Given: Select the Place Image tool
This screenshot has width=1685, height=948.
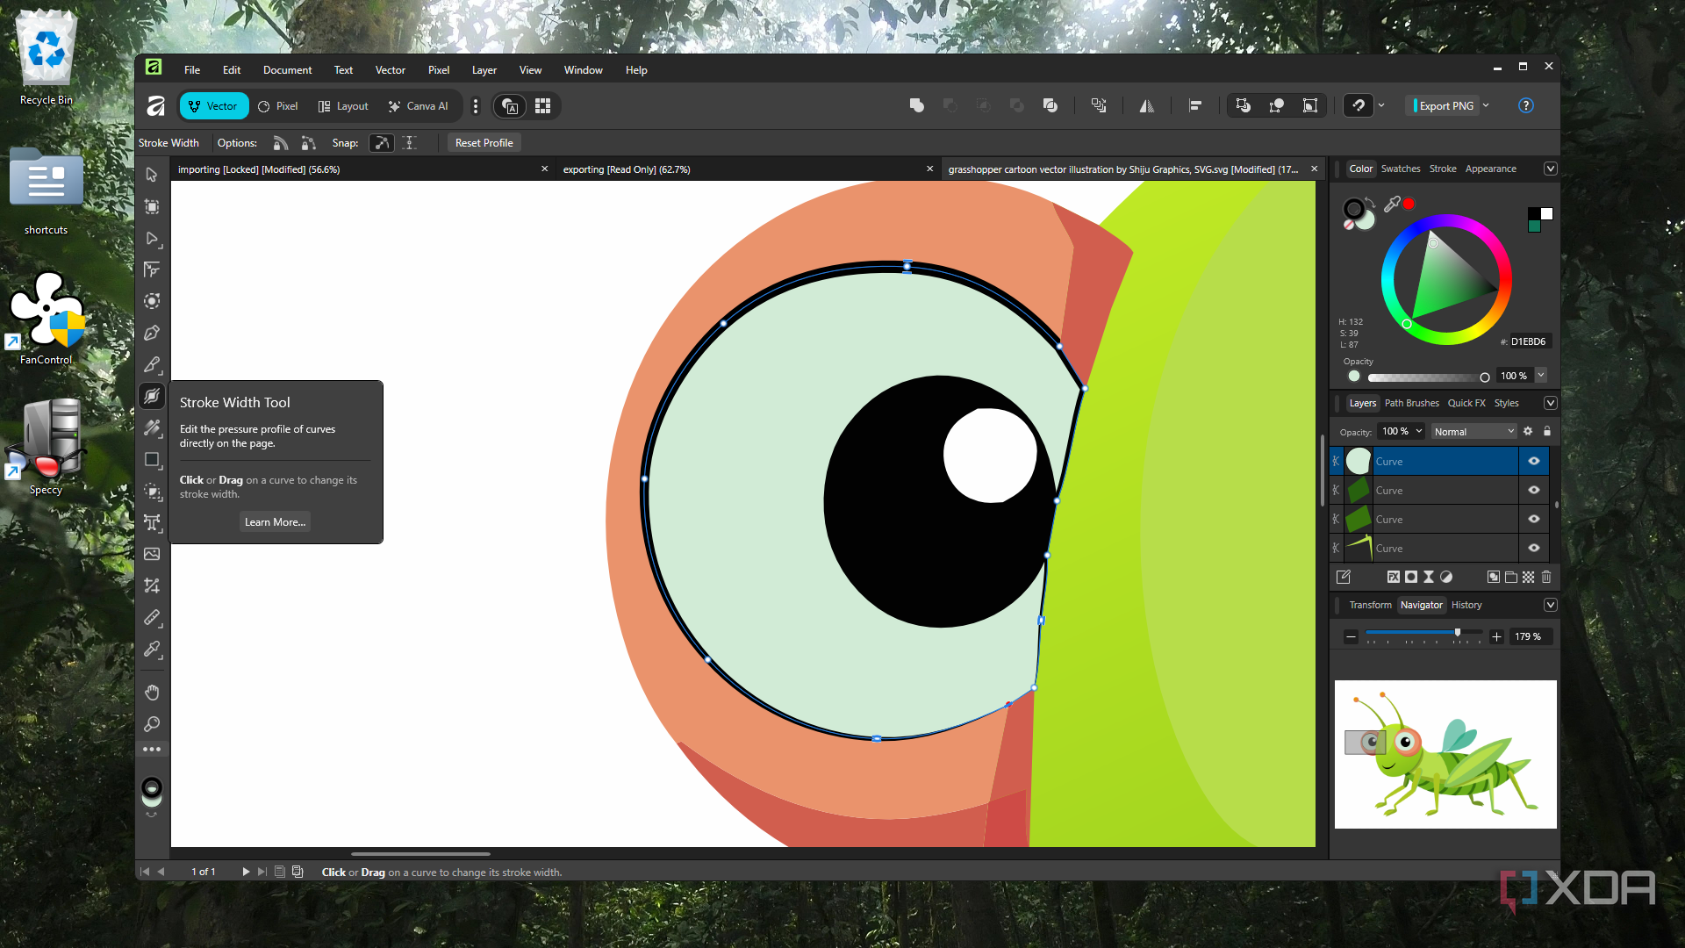Looking at the screenshot, I should 152,554.
